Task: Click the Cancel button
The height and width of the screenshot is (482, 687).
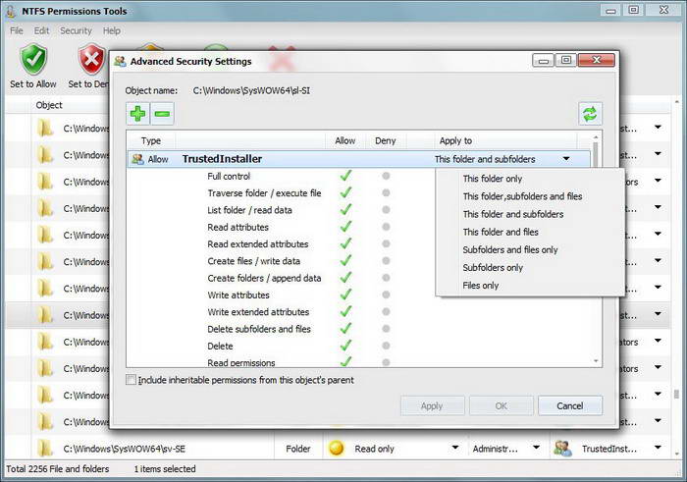Action: (x=570, y=405)
